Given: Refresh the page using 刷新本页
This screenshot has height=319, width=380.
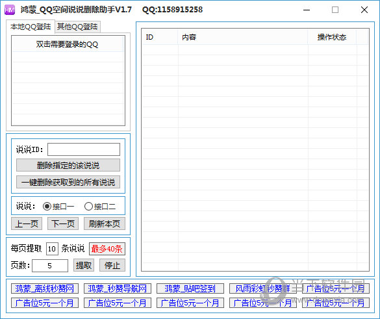Looking at the screenshot, I should pyautogui.click(x=105, y=223).
